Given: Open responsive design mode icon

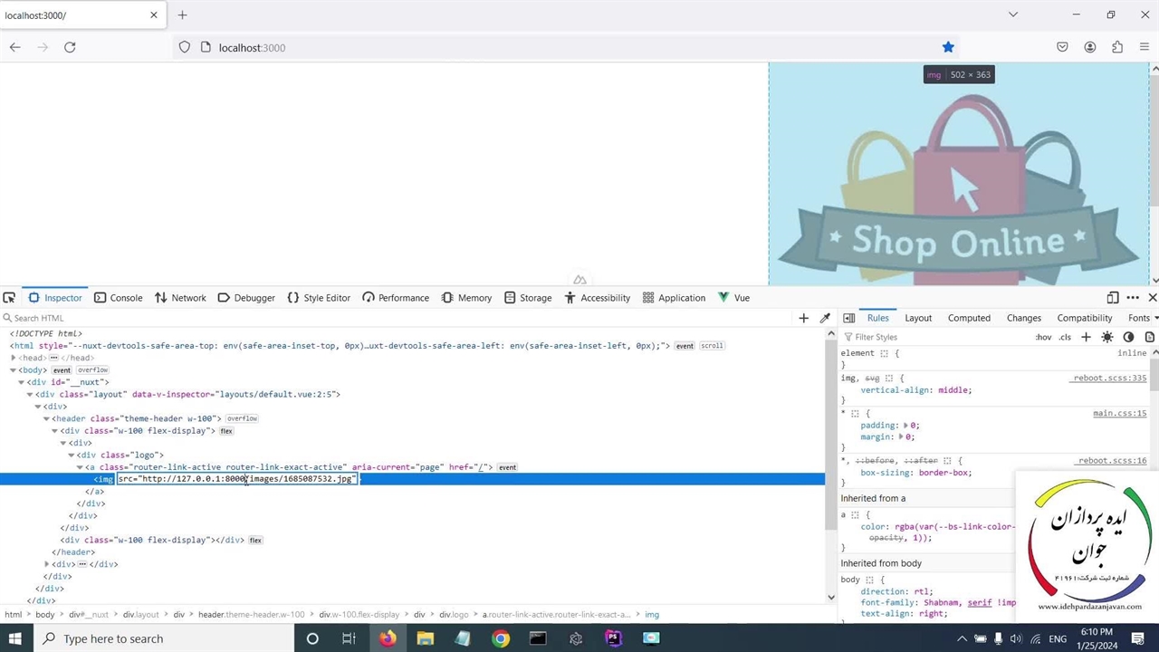Looking at the screenshot, I should [1113, 298].
